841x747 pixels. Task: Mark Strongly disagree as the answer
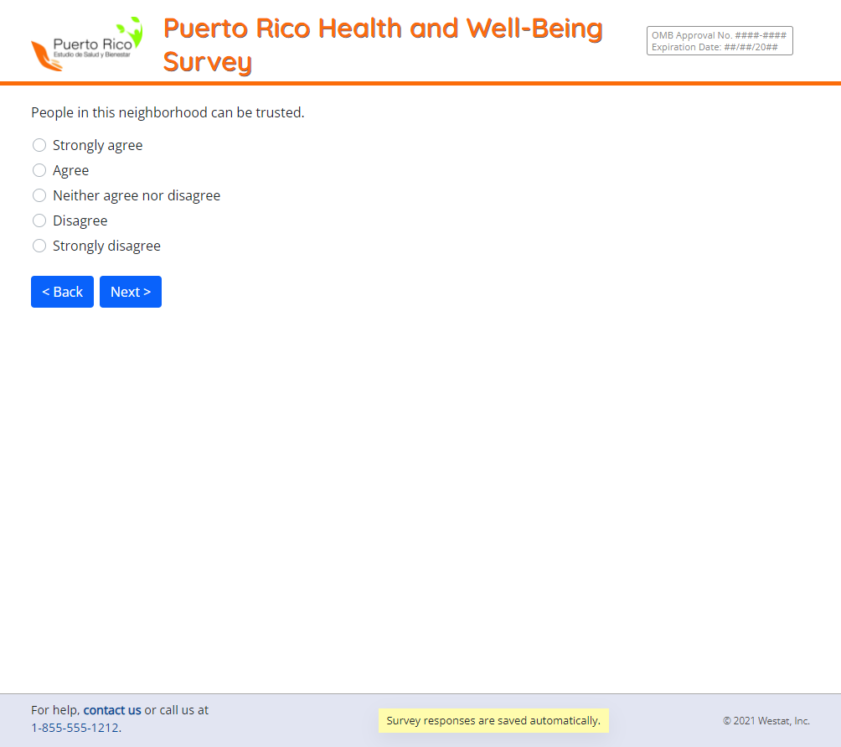click(39, 246)
